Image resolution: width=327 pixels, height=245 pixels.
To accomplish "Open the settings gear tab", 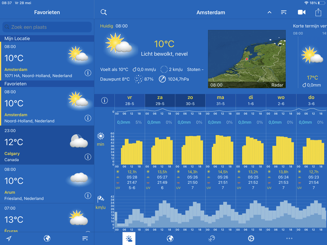I will click(x=251, y=238).
